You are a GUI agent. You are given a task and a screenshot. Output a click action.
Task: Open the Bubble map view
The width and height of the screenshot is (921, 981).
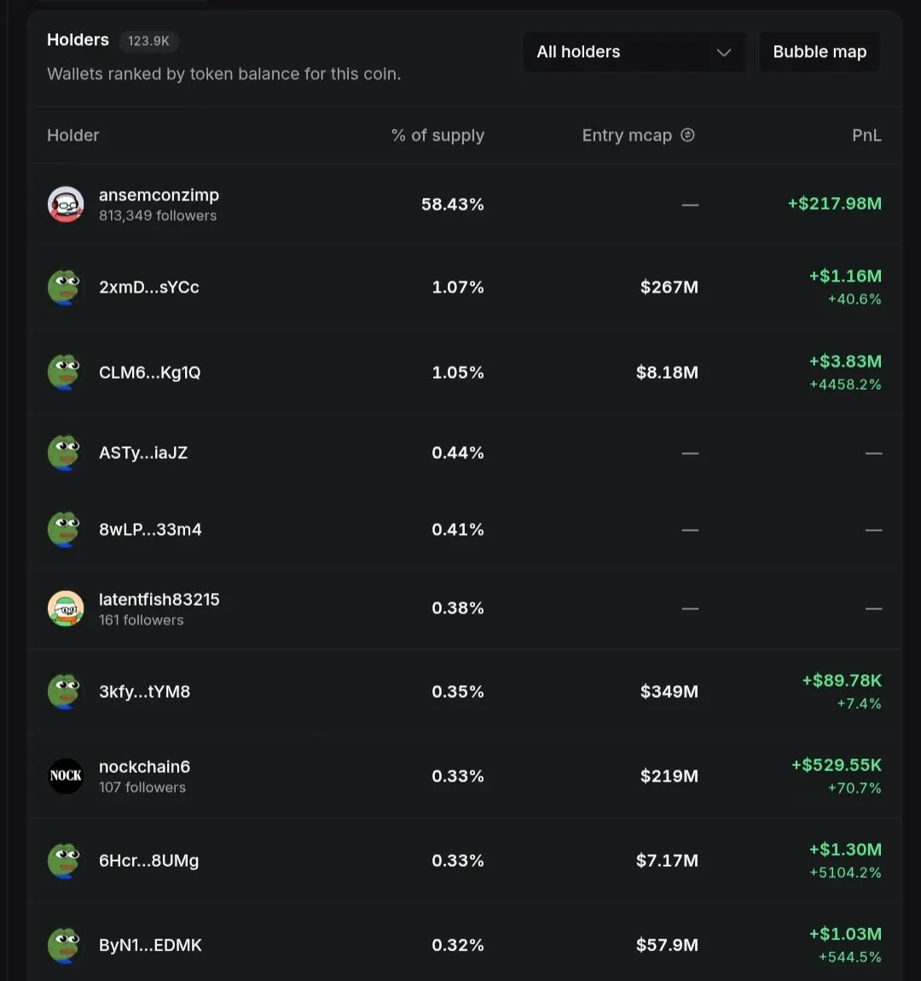coord(820,52)
